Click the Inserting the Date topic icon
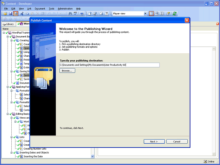 tap(21, 156)
